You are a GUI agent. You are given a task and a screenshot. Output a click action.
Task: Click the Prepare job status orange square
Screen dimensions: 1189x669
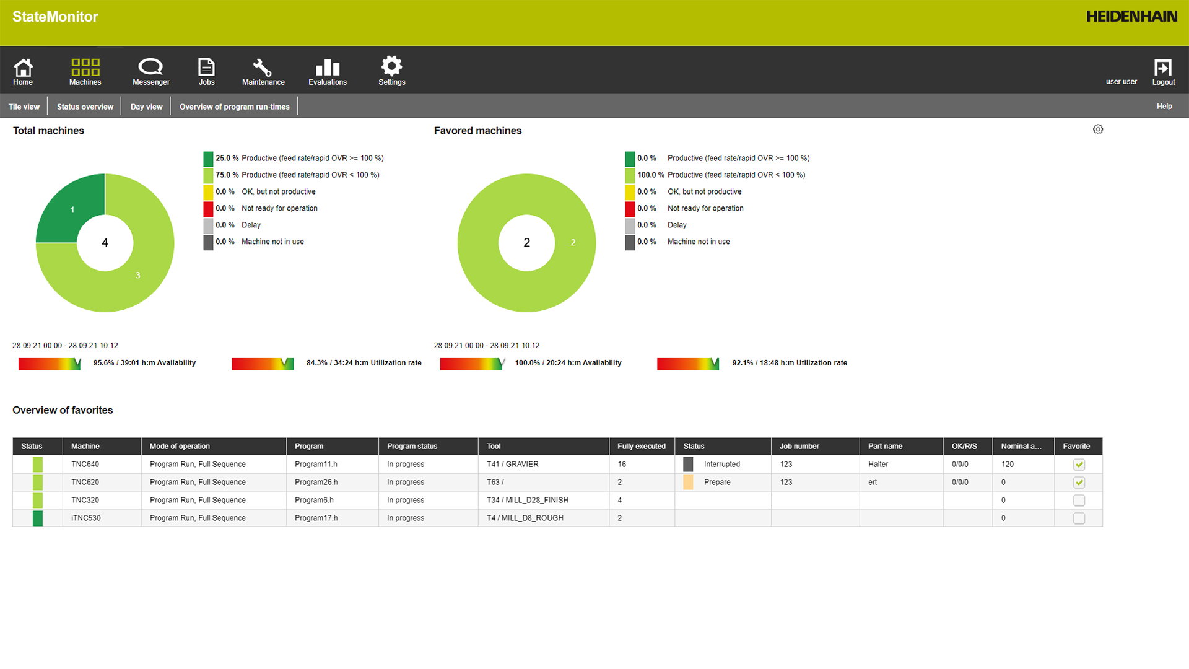point(688,482)
